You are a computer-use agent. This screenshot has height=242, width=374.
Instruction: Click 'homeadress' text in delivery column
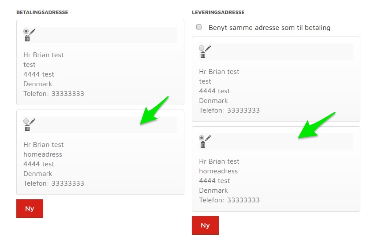coord(218,171)
